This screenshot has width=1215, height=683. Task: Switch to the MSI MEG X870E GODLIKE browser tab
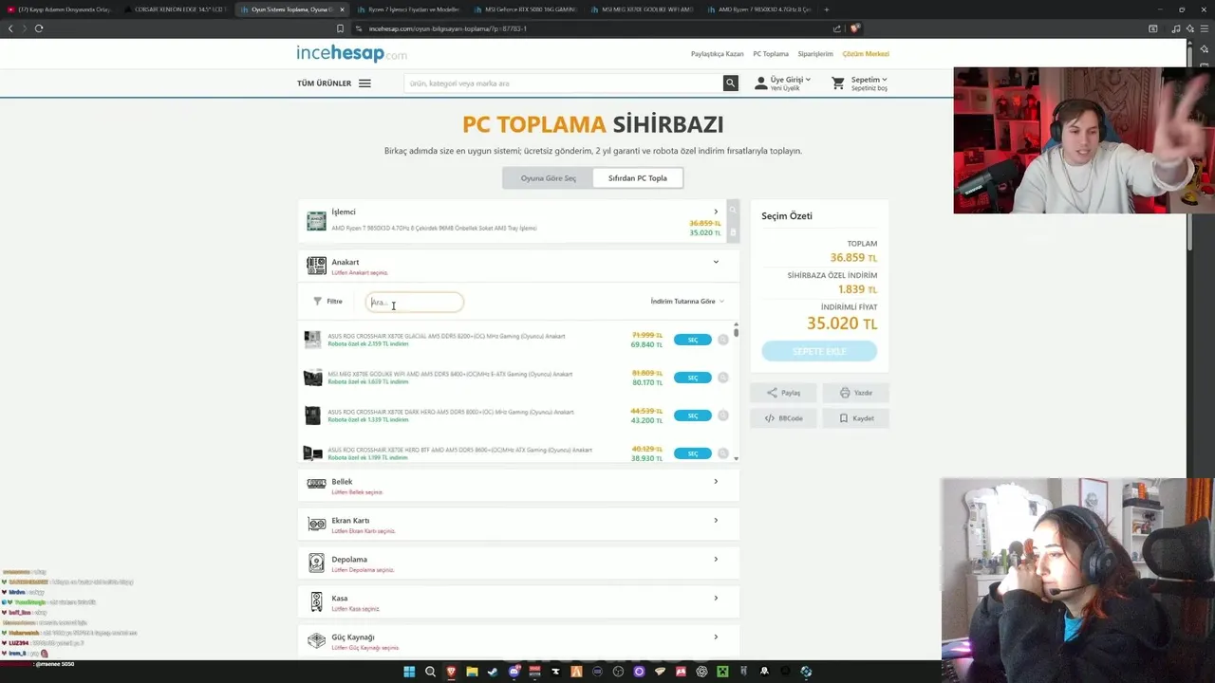[x=643, y=9]
